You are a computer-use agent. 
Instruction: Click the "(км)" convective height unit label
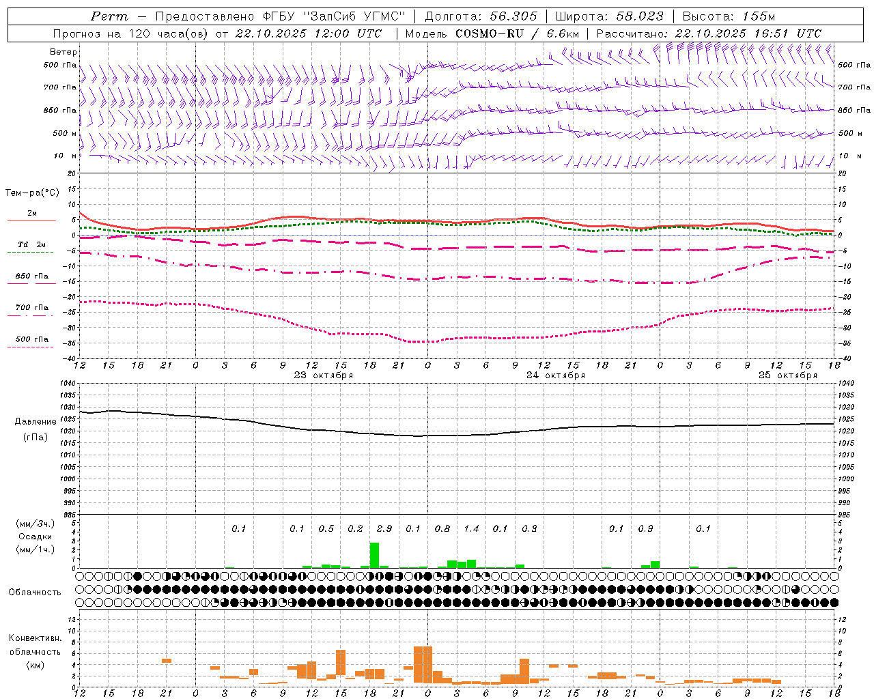pos(35,665)
